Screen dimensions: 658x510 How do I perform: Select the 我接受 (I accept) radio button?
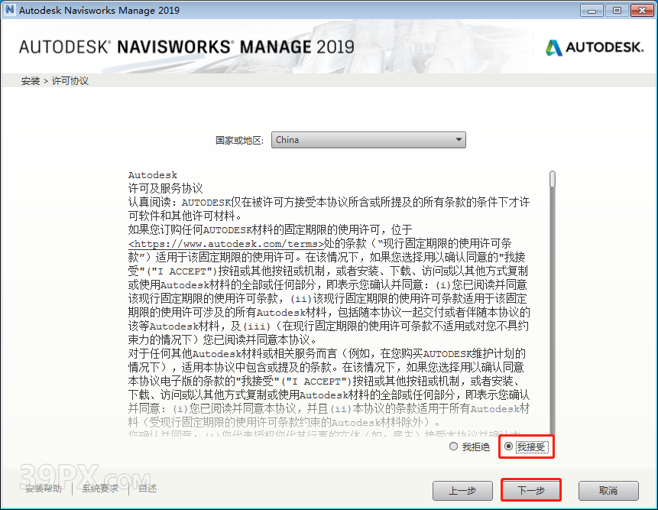(509, 447)
